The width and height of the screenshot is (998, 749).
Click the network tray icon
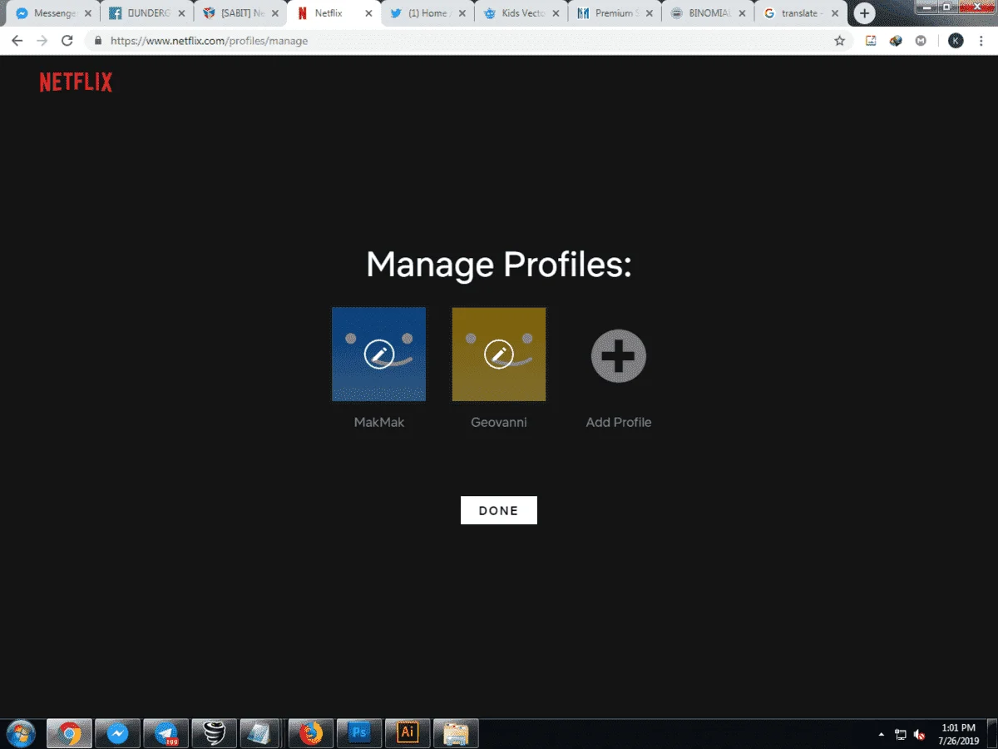pos(901,735)
